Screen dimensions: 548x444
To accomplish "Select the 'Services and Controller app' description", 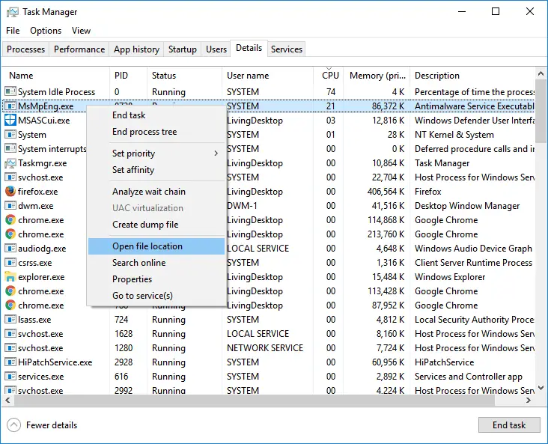I will coord(469,377).
